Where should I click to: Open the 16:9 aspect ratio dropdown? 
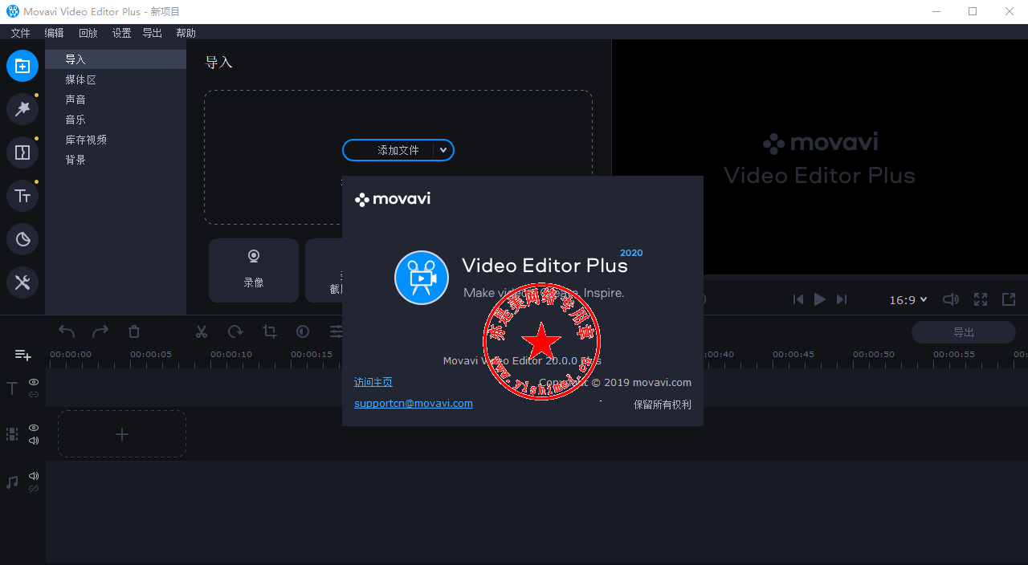908,299
